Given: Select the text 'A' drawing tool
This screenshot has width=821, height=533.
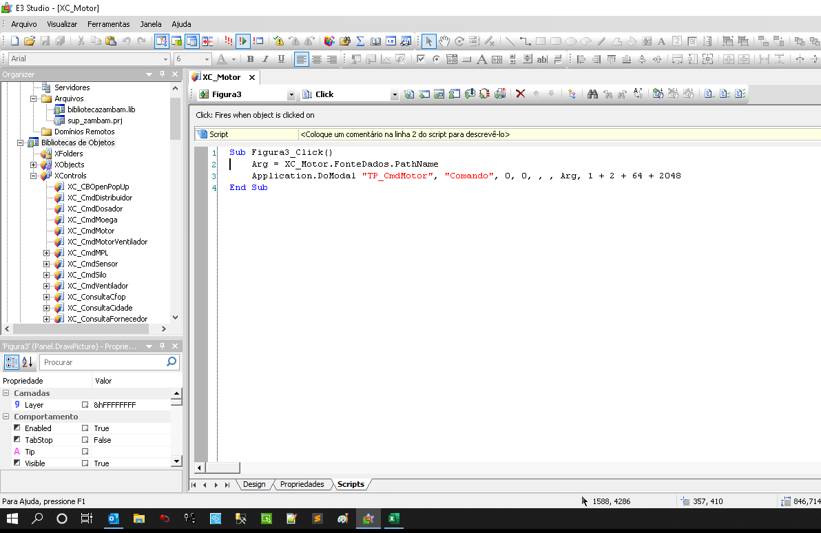Looking at the screenshot, I should 661,41.
